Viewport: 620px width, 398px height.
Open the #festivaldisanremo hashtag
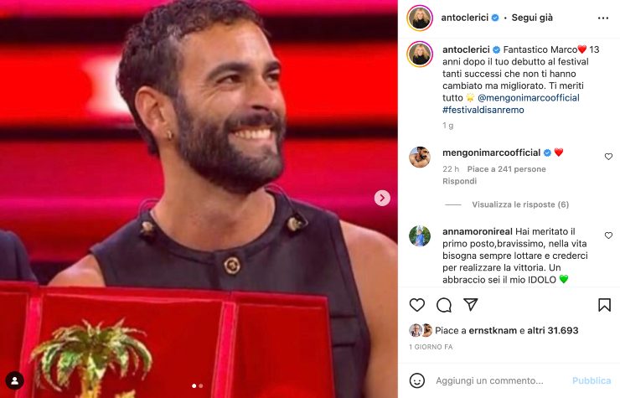tap(483, 110)
